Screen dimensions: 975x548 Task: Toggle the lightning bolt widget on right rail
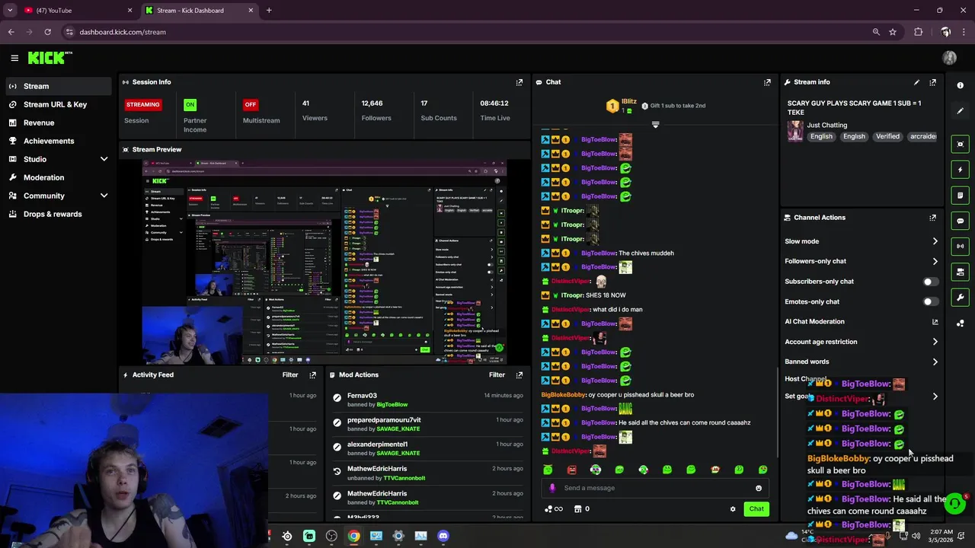pyautogui.click(x=960, y=170)
